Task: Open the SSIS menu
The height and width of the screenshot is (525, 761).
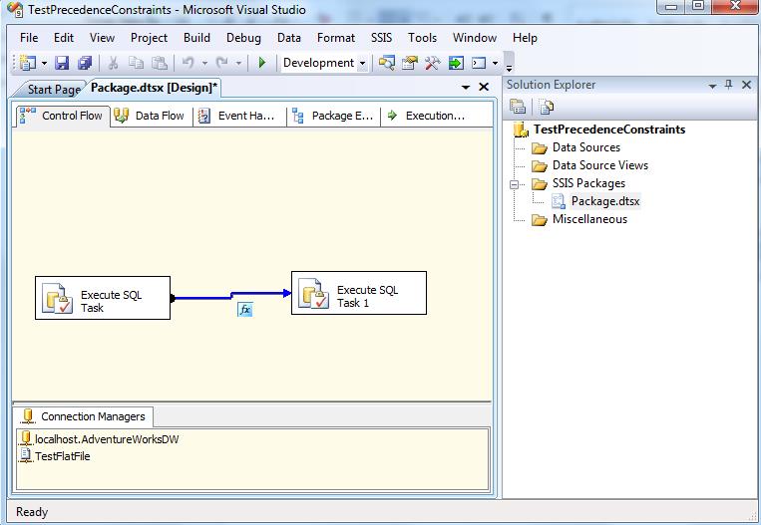Action: pyautogui.click(x=381, y=38)
